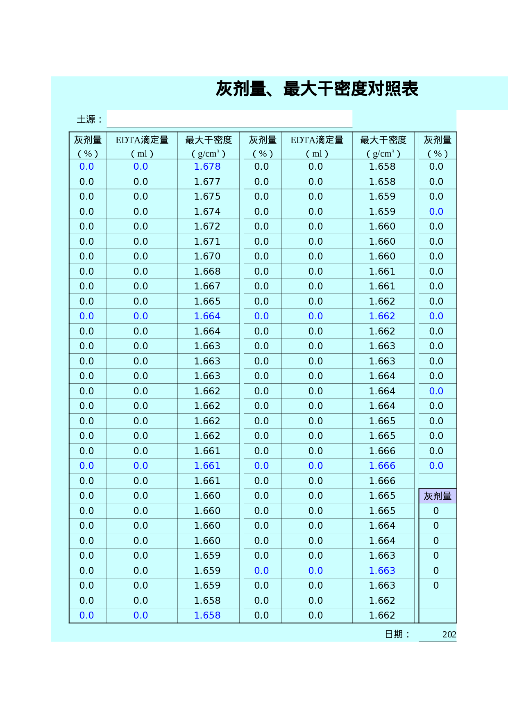The height and width of the screenshot is (719, 508).
Task: Click the 1.671 cell
Action: (x=208, y=241)
